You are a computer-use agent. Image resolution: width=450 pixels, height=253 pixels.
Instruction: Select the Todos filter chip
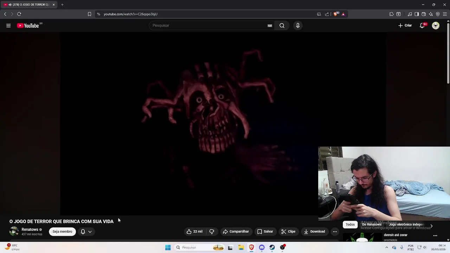pos(350,225)
